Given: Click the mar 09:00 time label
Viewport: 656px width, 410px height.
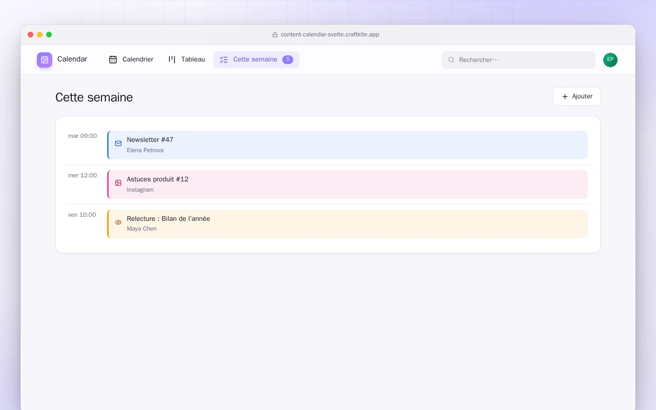Looking at the screenshot, I should (83, 136).
